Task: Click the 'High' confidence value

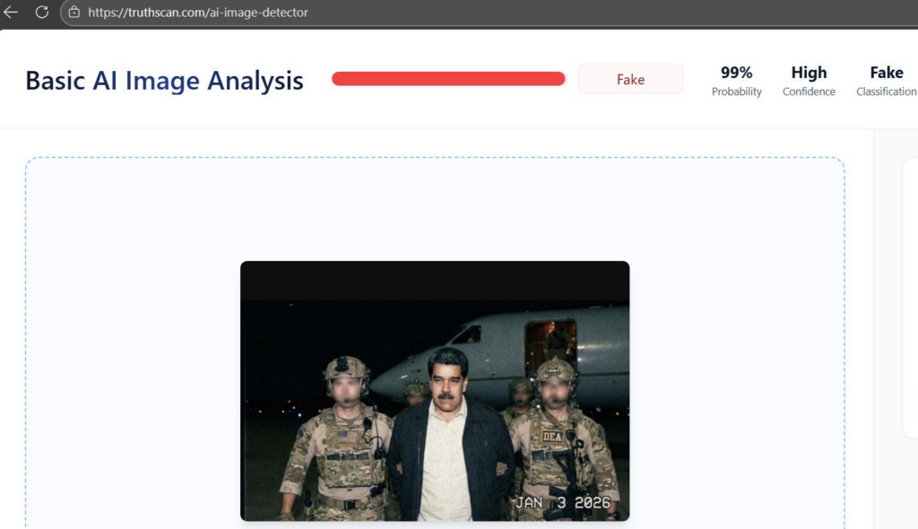Action: pos(809,73)
